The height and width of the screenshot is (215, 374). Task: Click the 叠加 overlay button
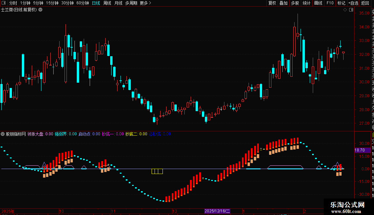pyautogui.click(x=284, y=3)
